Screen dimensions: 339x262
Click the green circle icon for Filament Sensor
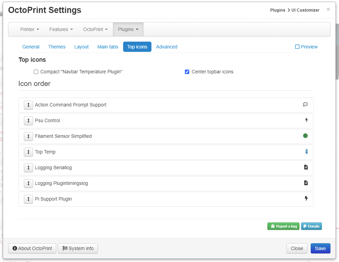(x=305, y=136)
